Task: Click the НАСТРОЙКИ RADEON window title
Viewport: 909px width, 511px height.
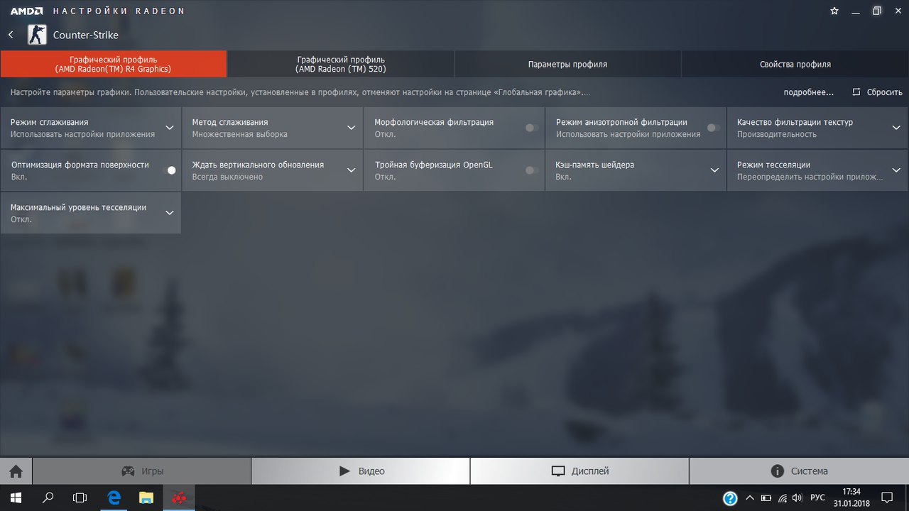Action: 119,11
